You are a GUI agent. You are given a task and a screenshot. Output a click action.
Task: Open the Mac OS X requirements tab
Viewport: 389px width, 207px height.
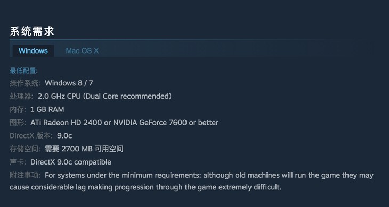click(x=82, y=50)
